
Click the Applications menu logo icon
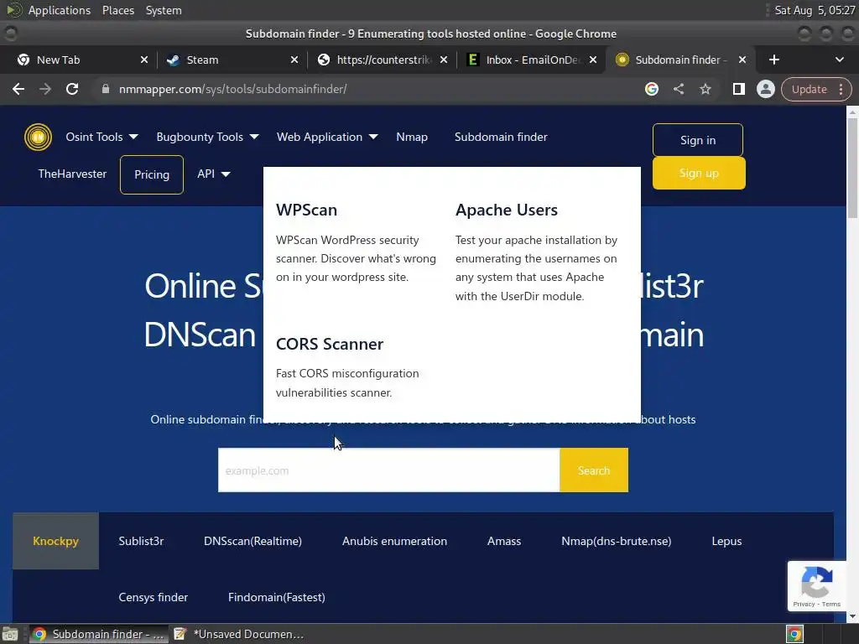tap(14, 10)
